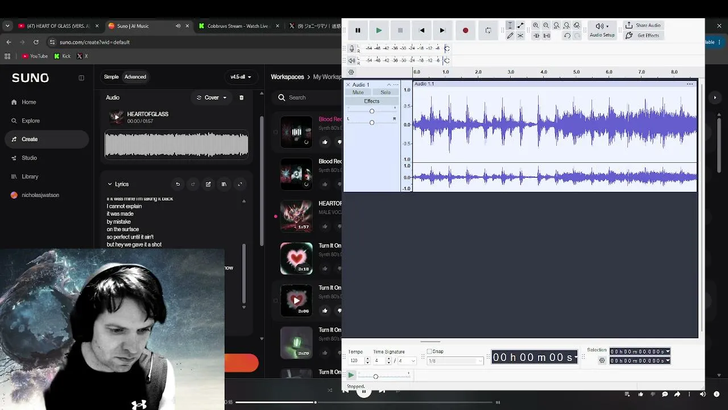Screen dimensions: 728x410
Task: Open the Cover dropdown in Audio panel
Action: pyautogui.click(x=212, y=98)
